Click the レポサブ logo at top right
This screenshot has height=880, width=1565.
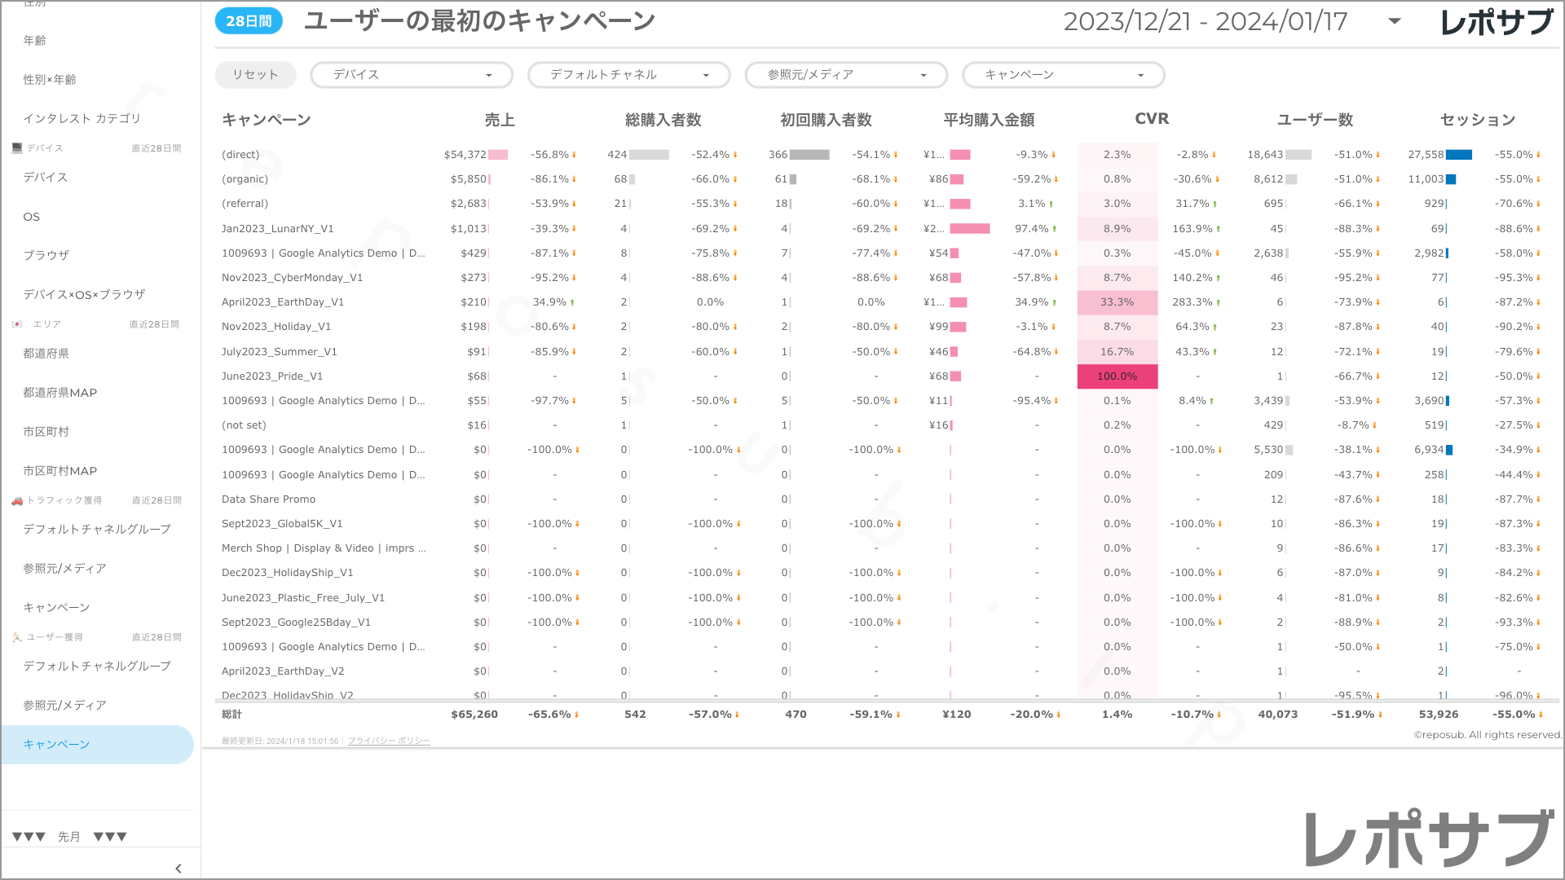pos(1497,22)
